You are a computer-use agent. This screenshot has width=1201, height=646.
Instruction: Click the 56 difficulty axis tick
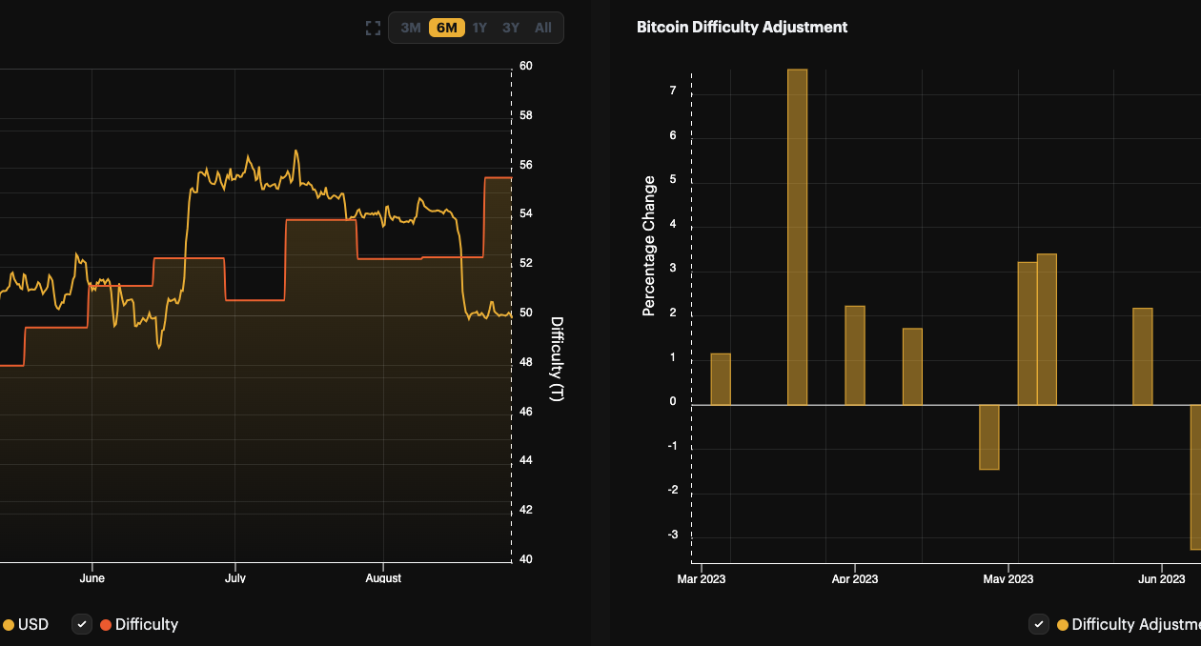(526, 165)
